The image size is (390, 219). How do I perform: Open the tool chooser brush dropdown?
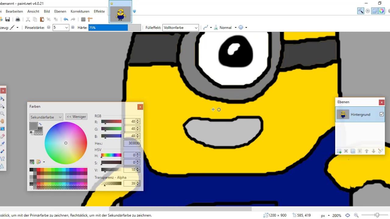[14, 27]
